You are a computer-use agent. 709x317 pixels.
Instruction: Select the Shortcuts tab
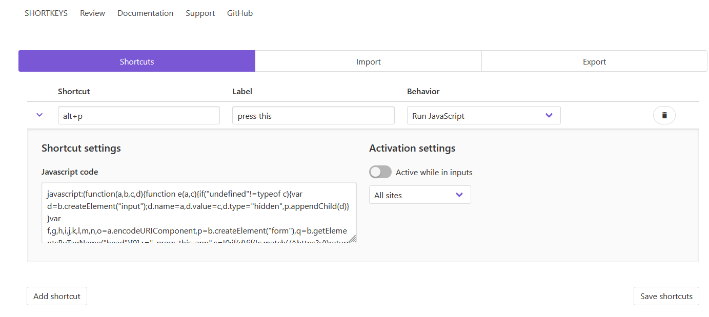click(x=137, y=61)
